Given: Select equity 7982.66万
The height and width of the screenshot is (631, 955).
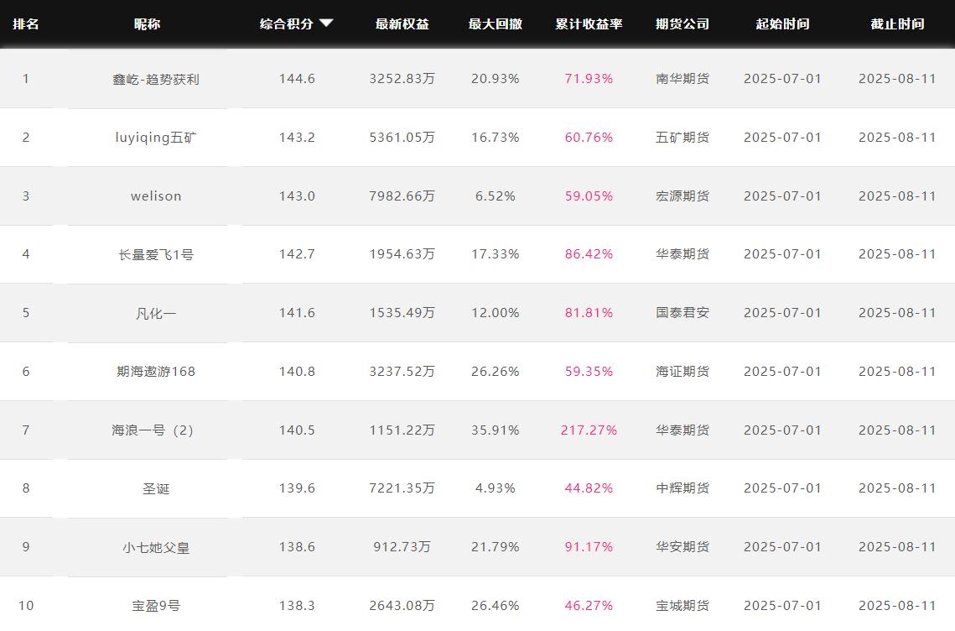Looking at the screenshot, I should [402, 196].
